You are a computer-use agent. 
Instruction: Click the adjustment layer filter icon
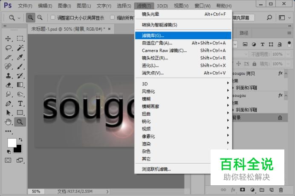click(254, 44)
